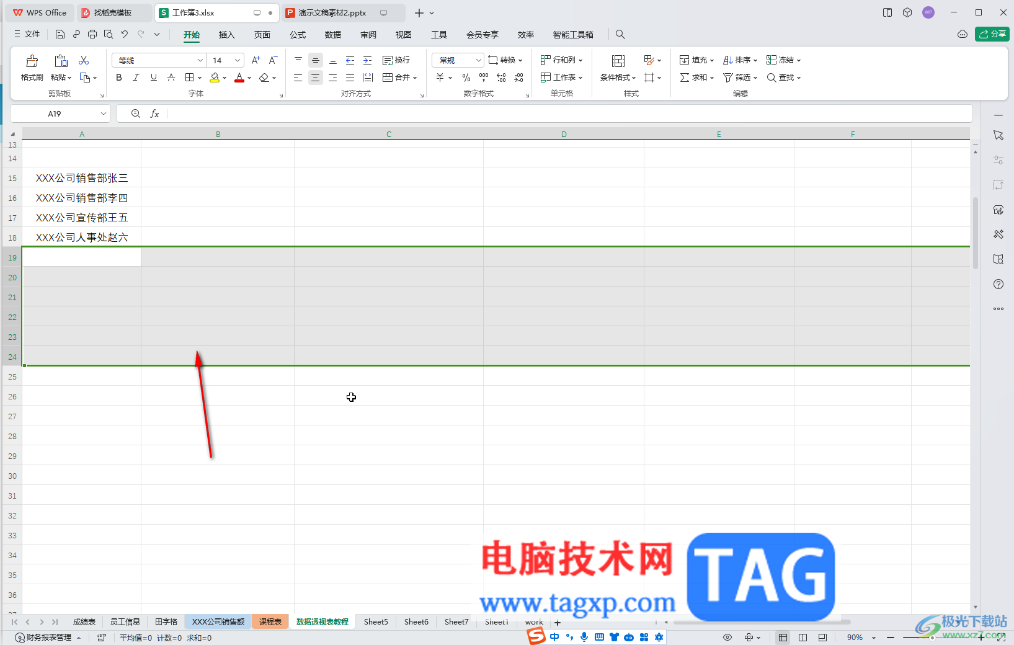Click the increase indent icon
1014x645 pixels.
pos(368,60)
